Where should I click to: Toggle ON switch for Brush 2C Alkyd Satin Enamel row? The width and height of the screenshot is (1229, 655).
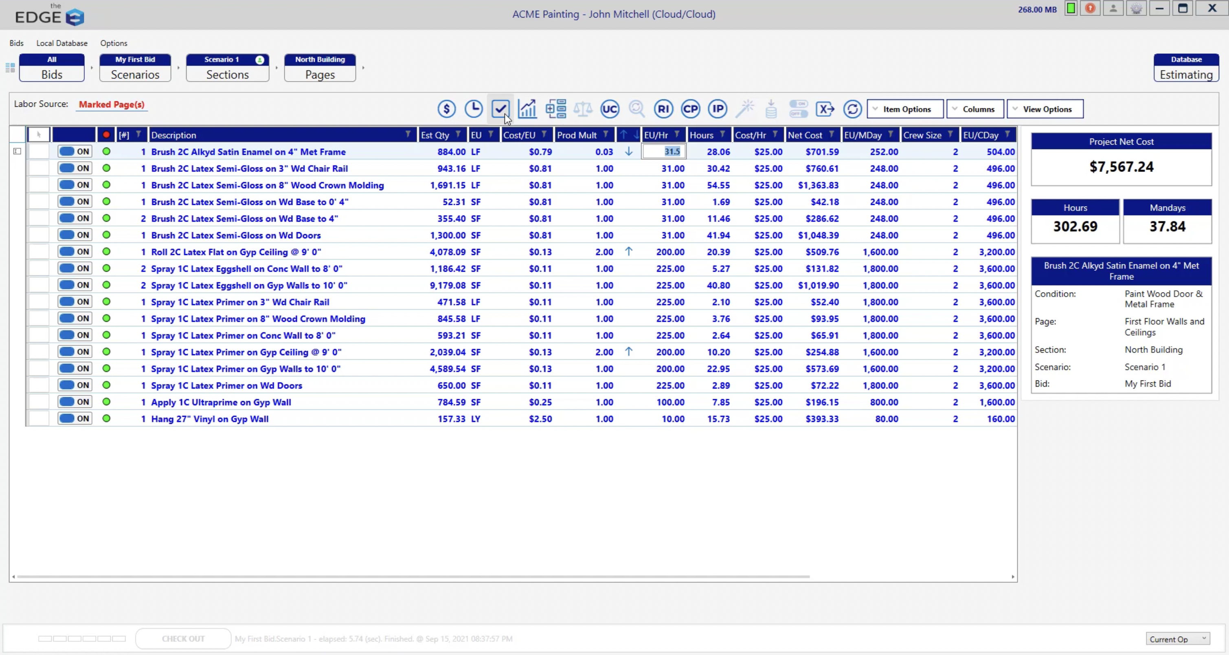click(75, 152)
